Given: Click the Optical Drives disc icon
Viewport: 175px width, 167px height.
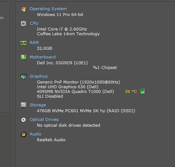Looking at the screenshot, I should [x=24, y=120].
